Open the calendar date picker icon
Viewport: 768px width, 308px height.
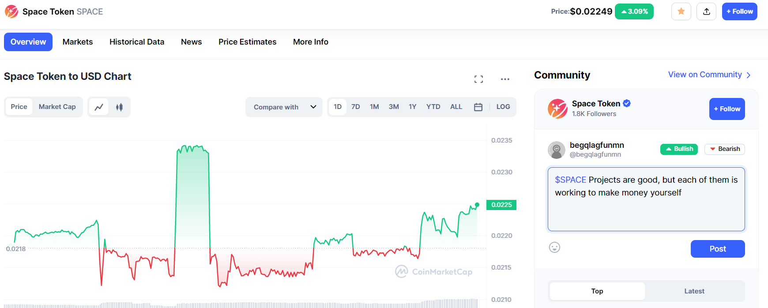(x=478, y=107)
